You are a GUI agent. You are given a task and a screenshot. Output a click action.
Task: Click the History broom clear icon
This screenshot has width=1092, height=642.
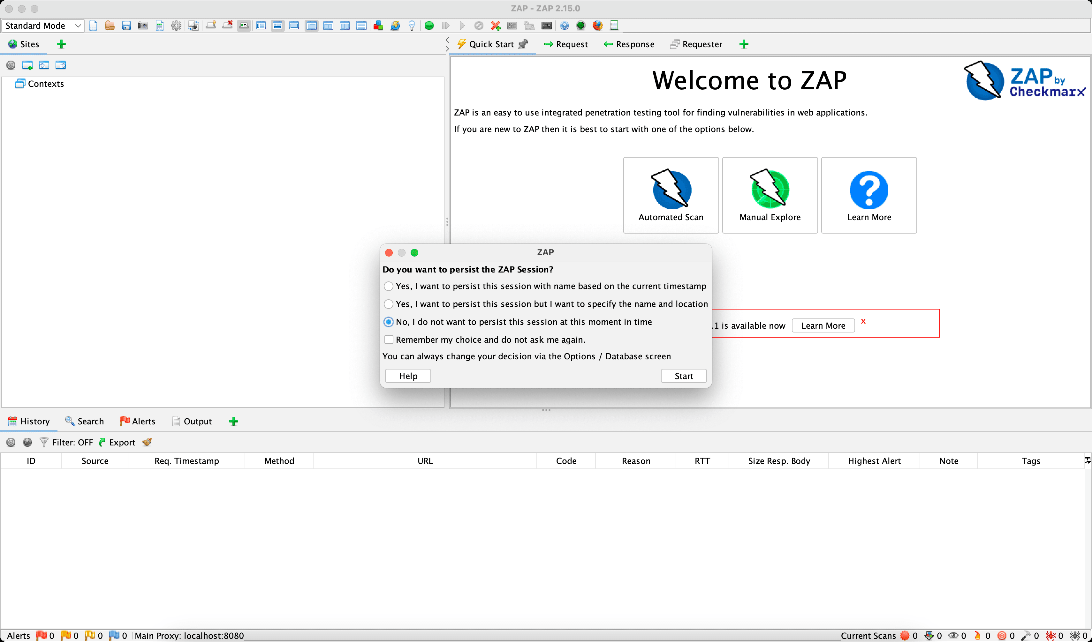coord(147,442)
